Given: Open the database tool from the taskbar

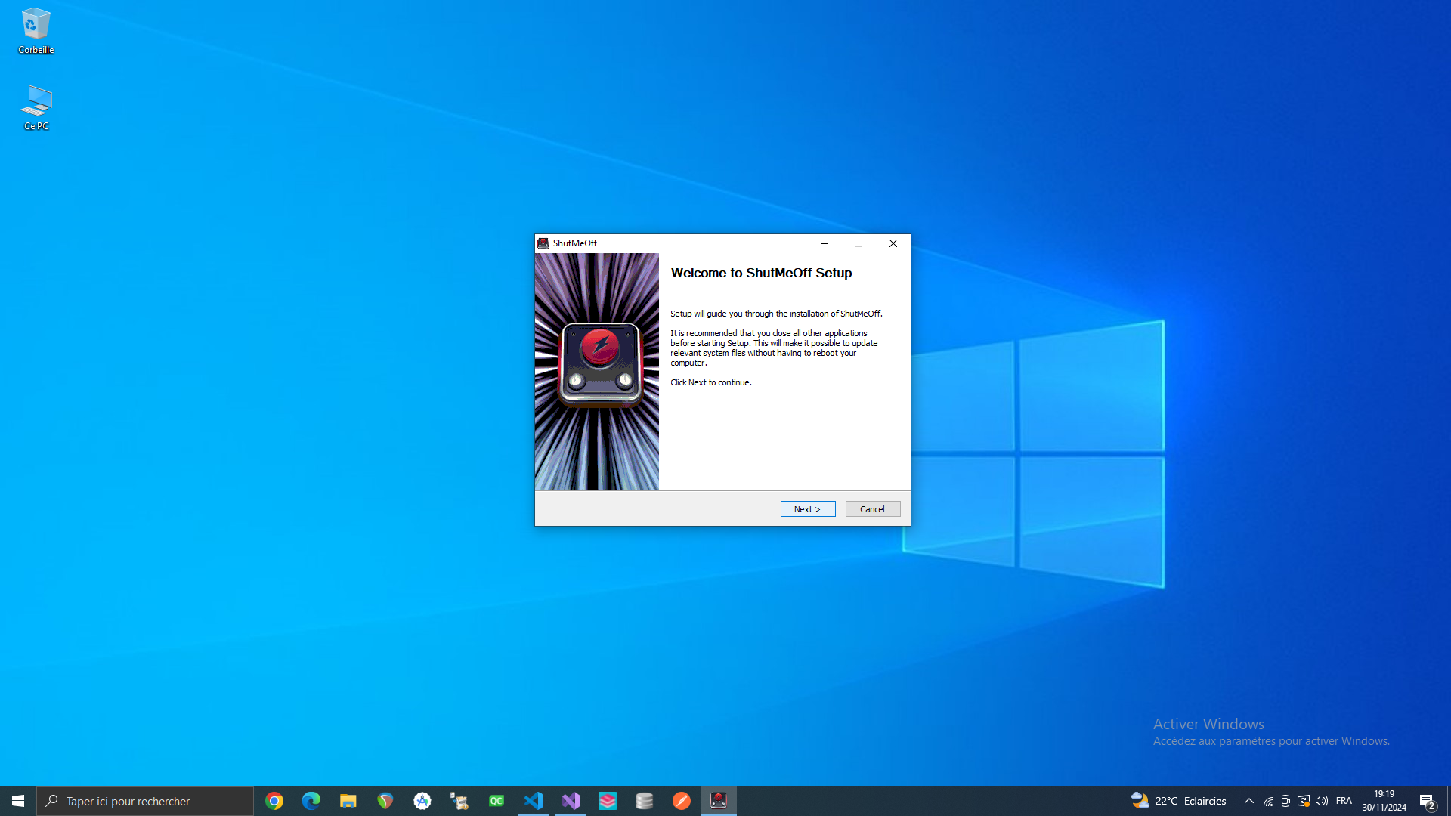Looking at the screenshot, I should (x=645, y=800).
